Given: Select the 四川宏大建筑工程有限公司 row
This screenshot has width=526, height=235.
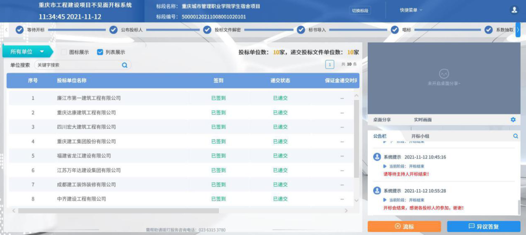Looking at the screenshot, I should pos(181,127).
